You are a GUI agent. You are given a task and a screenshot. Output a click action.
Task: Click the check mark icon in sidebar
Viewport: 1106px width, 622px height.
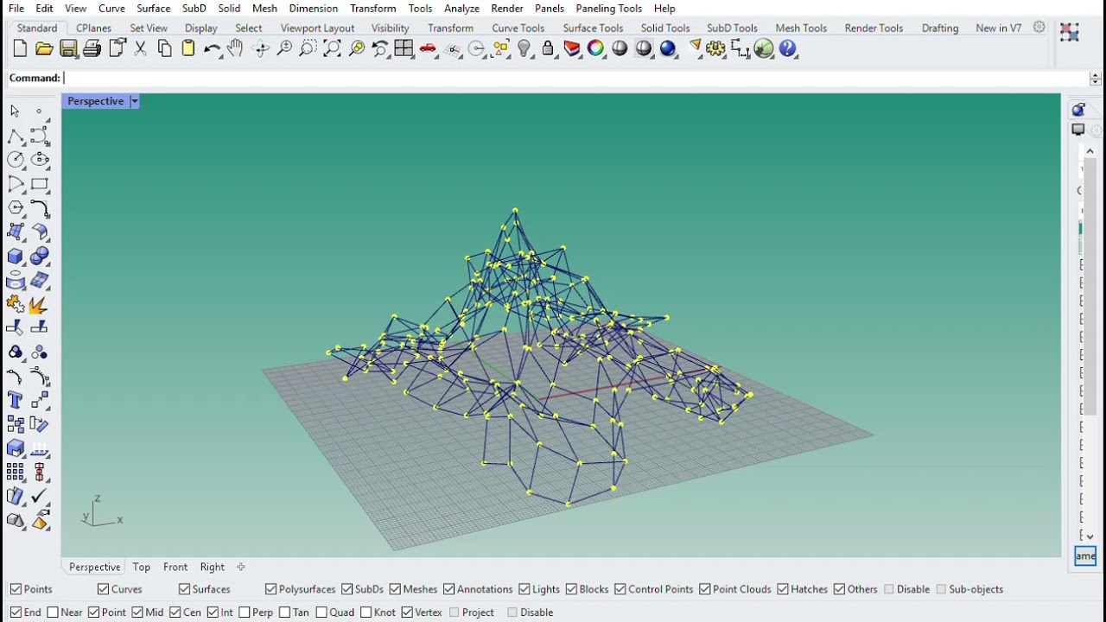[39, 497]
